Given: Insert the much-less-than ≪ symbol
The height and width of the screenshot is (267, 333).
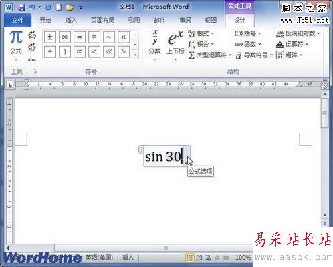Looking at the screenshot, I should (x=109, y=52).
